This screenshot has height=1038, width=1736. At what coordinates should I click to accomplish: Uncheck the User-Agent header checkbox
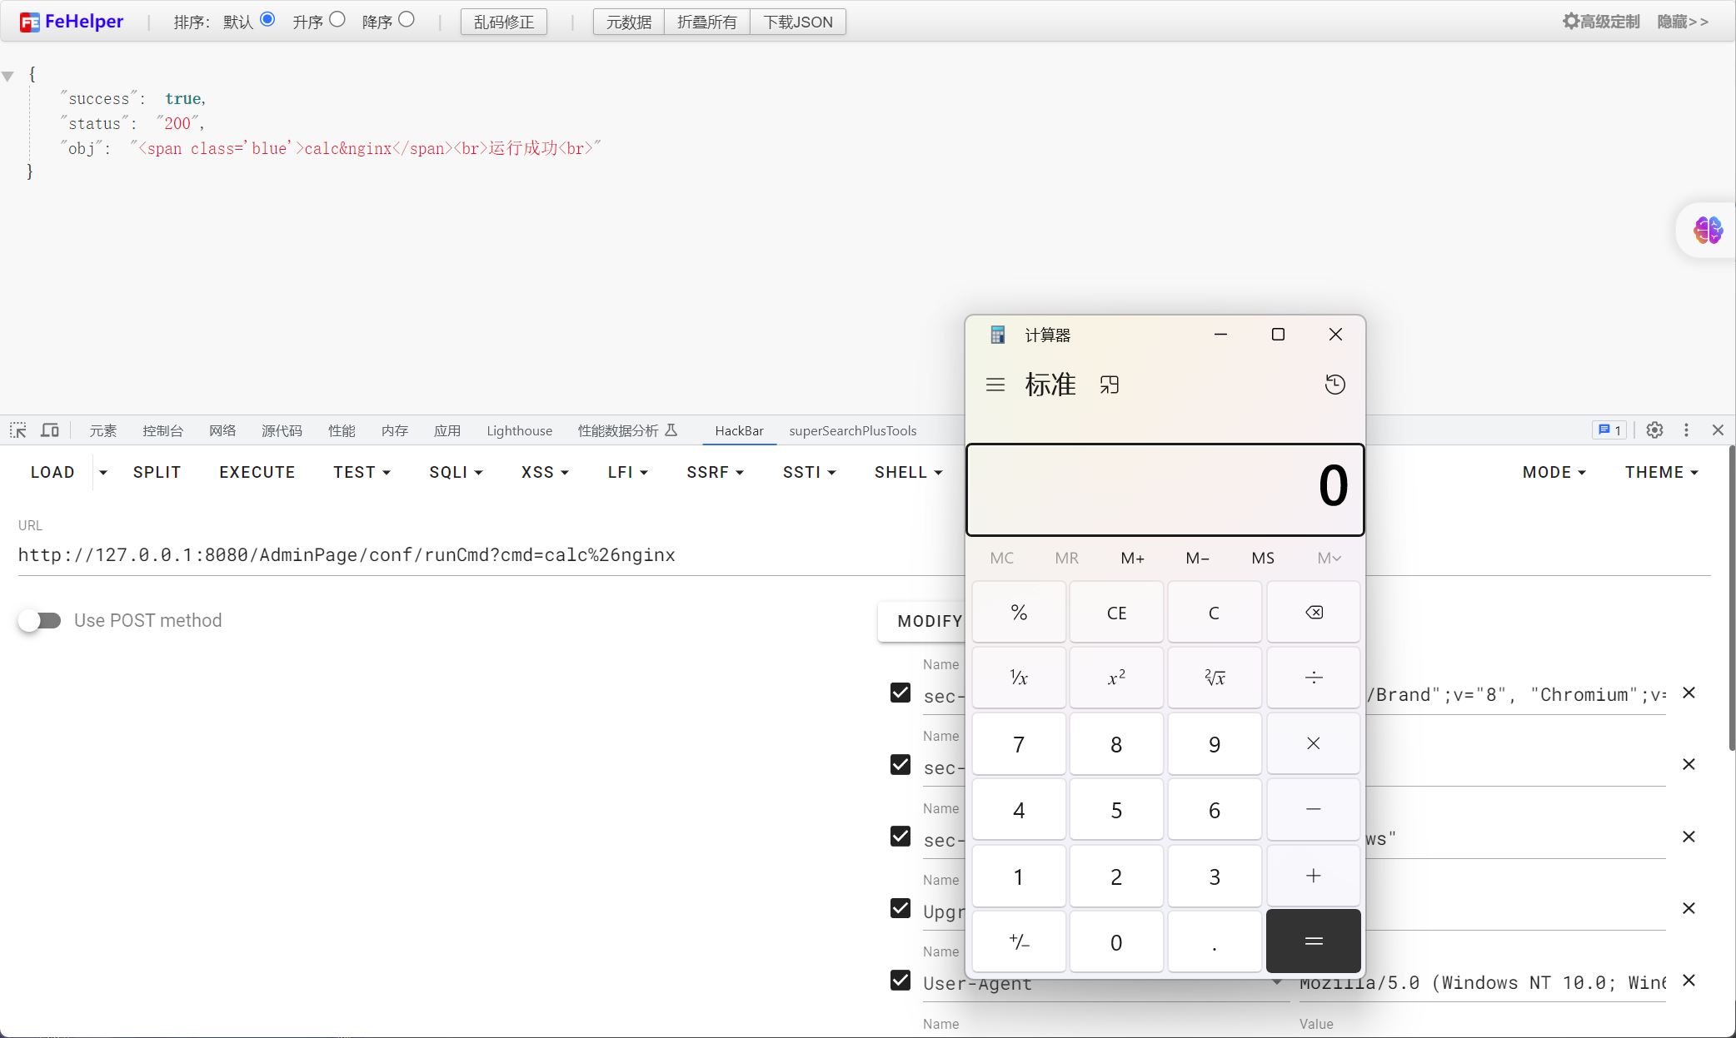pyautogui.click(x=900, y=981)
